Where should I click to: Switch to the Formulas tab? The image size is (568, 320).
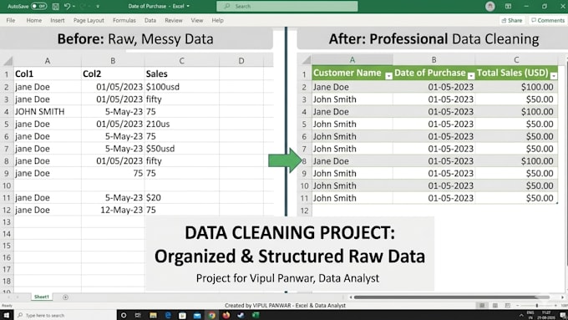(x=124, y=20)
